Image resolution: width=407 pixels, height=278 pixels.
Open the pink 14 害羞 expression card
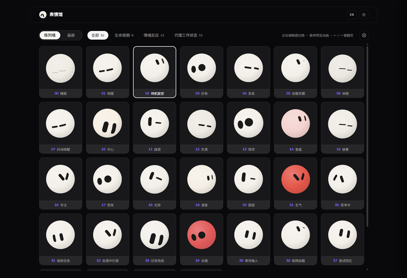[x=295, y=128]
